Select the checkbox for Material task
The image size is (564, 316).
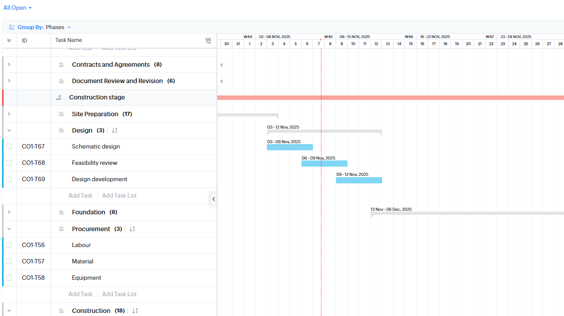click(x=9, y=261)
